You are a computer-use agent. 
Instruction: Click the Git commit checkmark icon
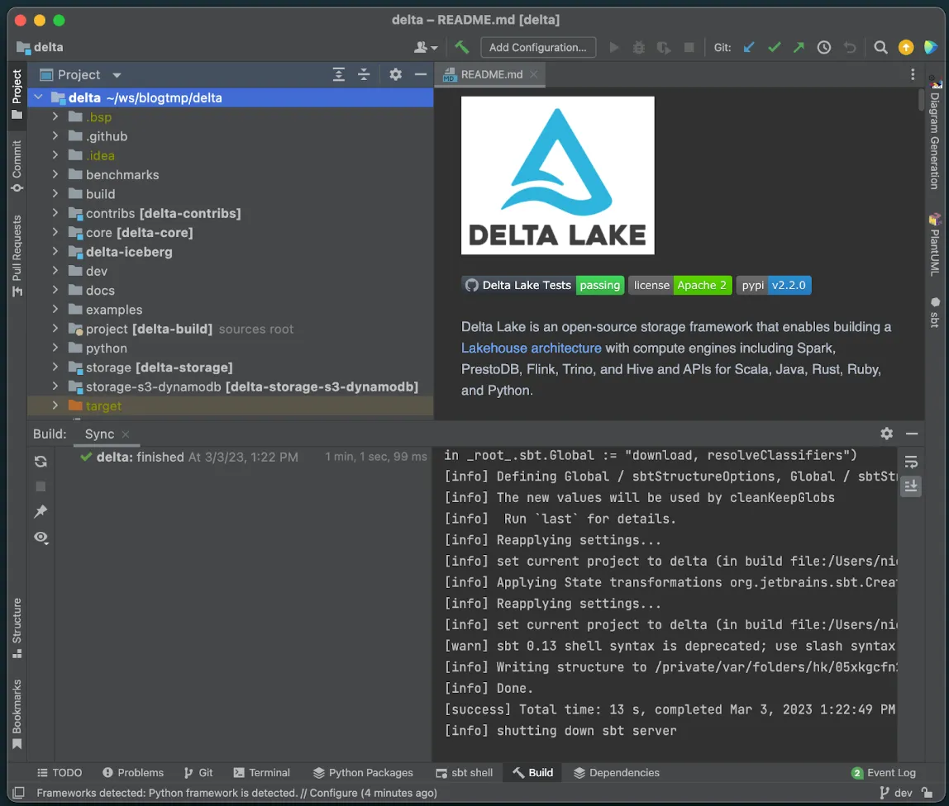pos(774,47)
